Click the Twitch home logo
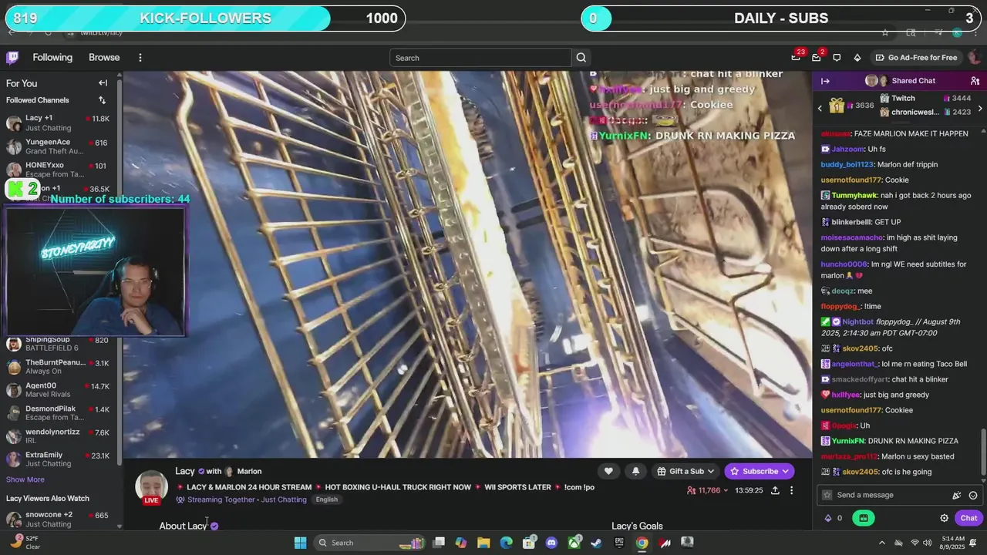987x555 pixels. [12, 58]
